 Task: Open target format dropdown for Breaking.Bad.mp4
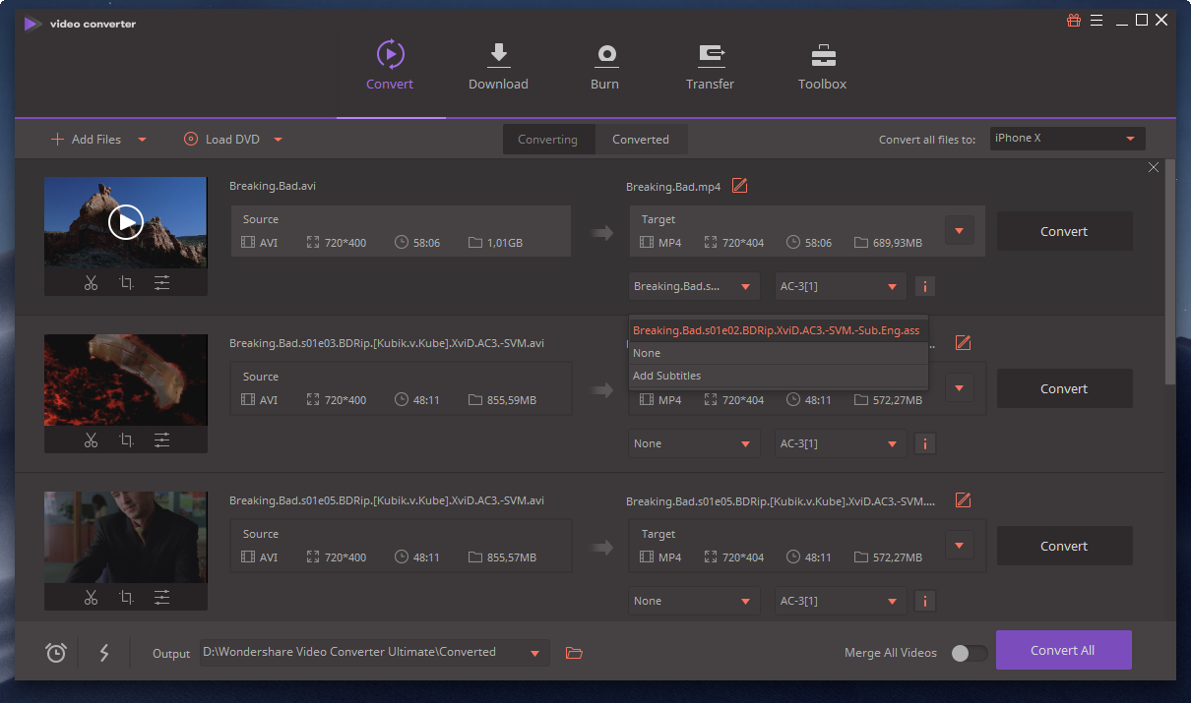(959, 232)
